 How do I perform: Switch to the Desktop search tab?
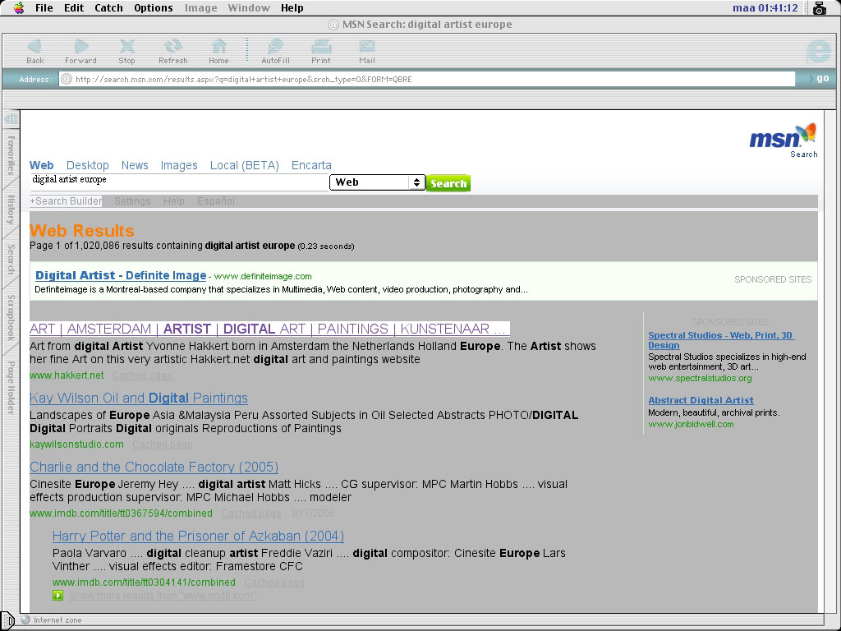pos(87,165)
